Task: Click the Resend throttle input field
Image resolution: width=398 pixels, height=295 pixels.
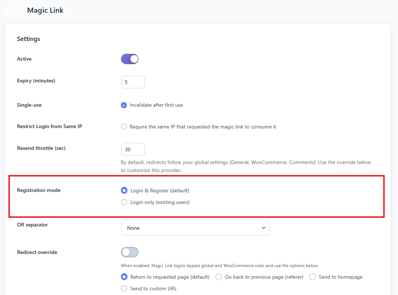Action: click(133, 149)
